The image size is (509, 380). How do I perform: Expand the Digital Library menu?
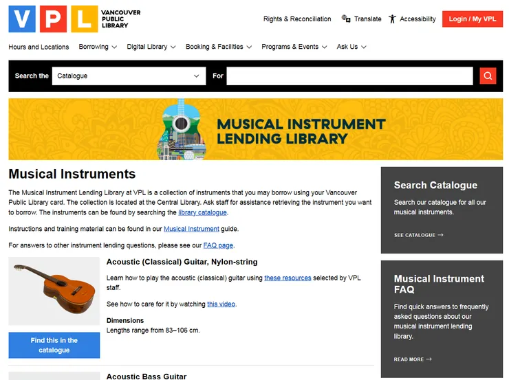click(151, 47)
